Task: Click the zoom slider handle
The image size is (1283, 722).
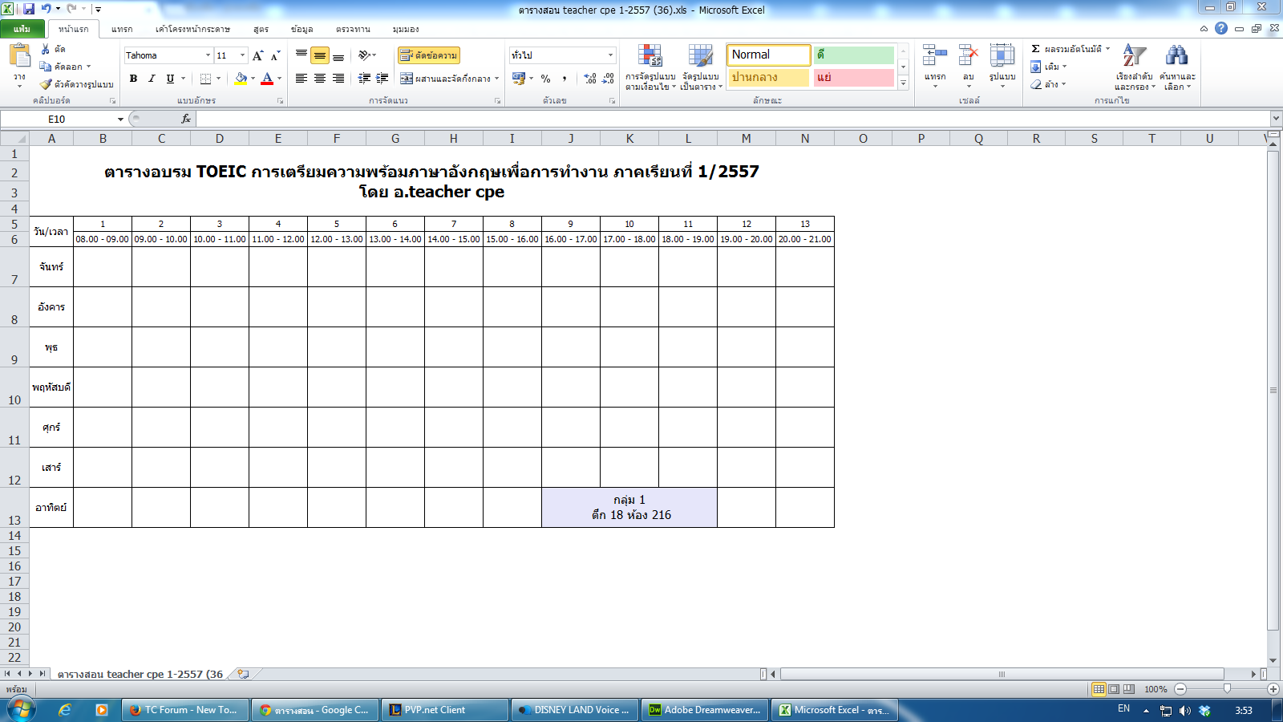Action: (x=1227, y=689)
